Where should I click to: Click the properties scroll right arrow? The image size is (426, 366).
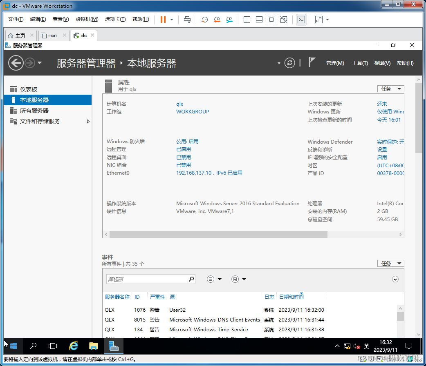click(401, 234)
